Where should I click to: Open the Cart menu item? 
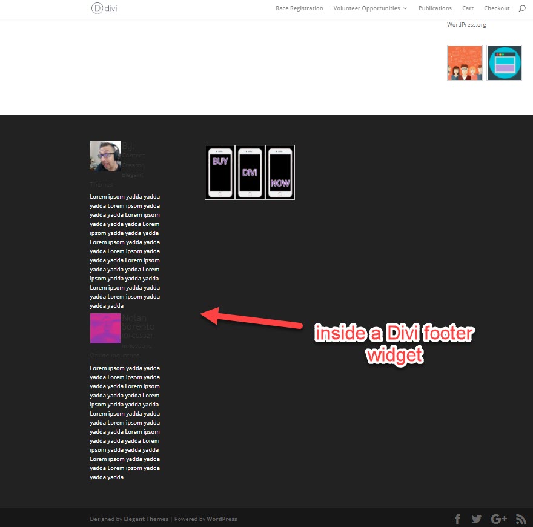pos(468,8)
